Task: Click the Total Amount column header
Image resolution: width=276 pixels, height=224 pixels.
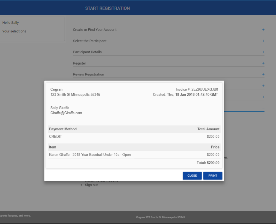Action: click(208, 129)
